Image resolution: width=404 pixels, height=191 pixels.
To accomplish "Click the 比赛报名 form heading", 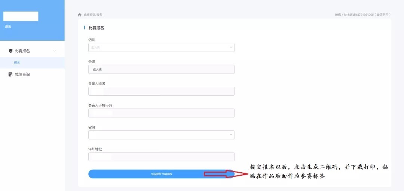I will pos(97,28).
